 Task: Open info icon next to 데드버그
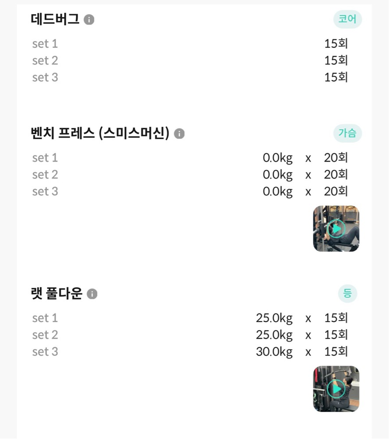(x=89, y=20)
